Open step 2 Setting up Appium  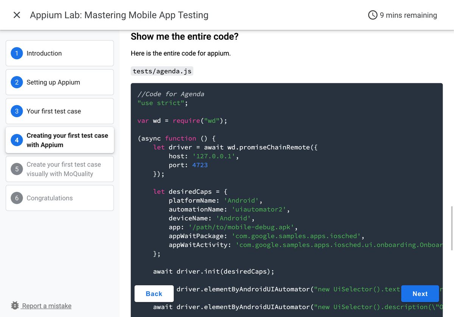(x=60, y=82)
